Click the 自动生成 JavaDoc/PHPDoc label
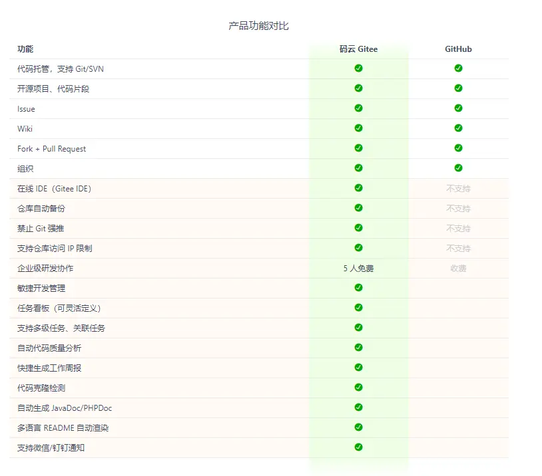Image resolution: width=542 pixels, height=476 pixels. (x=65, y=408)
